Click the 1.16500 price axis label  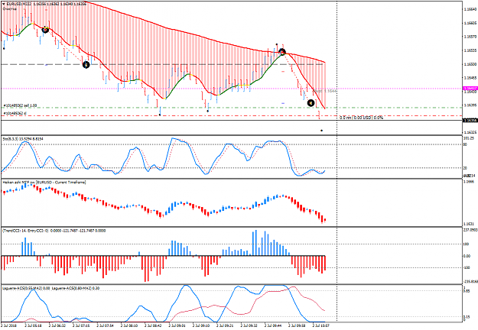point(470,64)
